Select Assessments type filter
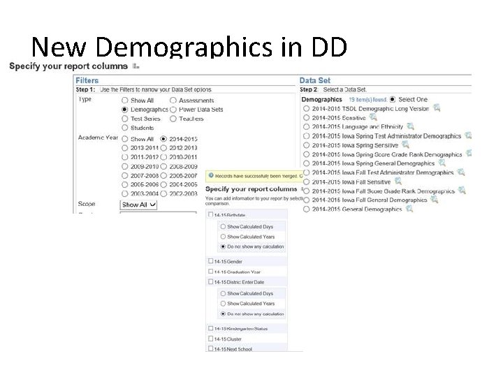 coord(173,101)
